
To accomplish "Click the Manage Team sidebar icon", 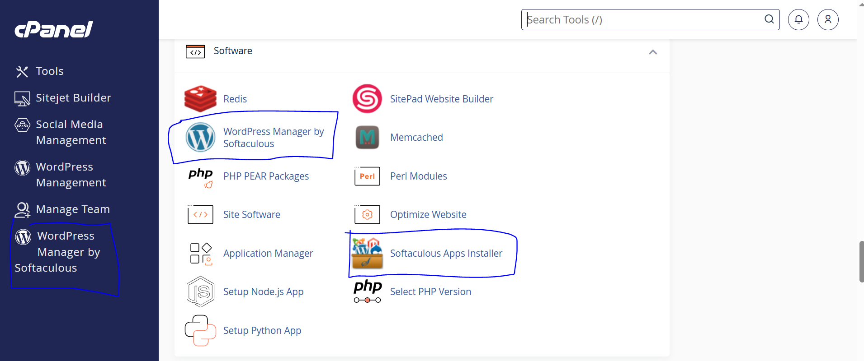I will tap(22, 210).
